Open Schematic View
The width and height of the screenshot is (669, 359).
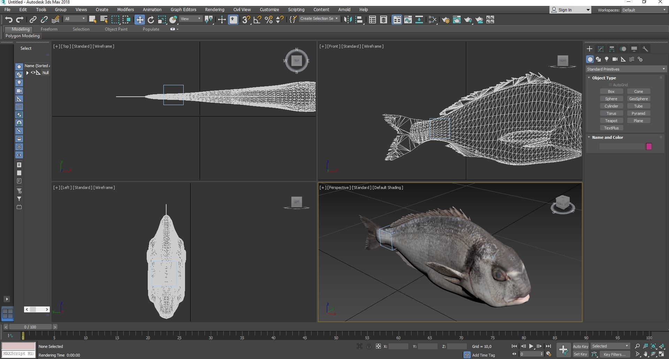coord(419,19)
